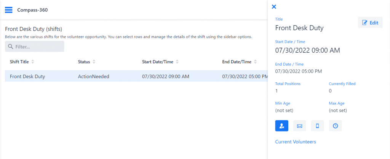Screen dimensions: 390x159
Task: Sort by End Date/Time arrows
Action: tap(255, 62)
